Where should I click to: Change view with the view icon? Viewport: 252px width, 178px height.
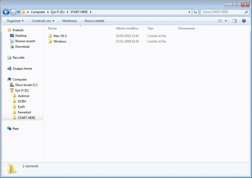click(x=220, y=21)
